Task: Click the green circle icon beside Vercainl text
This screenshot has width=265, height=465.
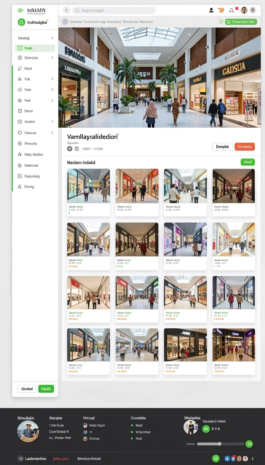Action: click(206, 429)
